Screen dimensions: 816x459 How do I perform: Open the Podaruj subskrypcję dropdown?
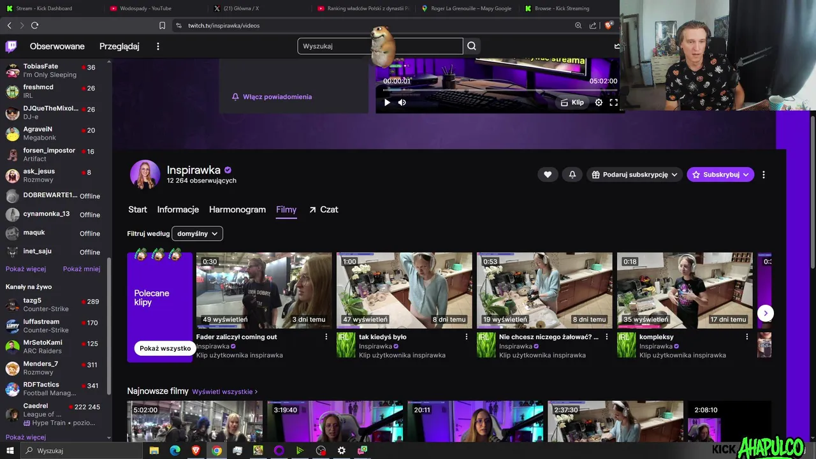pos(634,174)
